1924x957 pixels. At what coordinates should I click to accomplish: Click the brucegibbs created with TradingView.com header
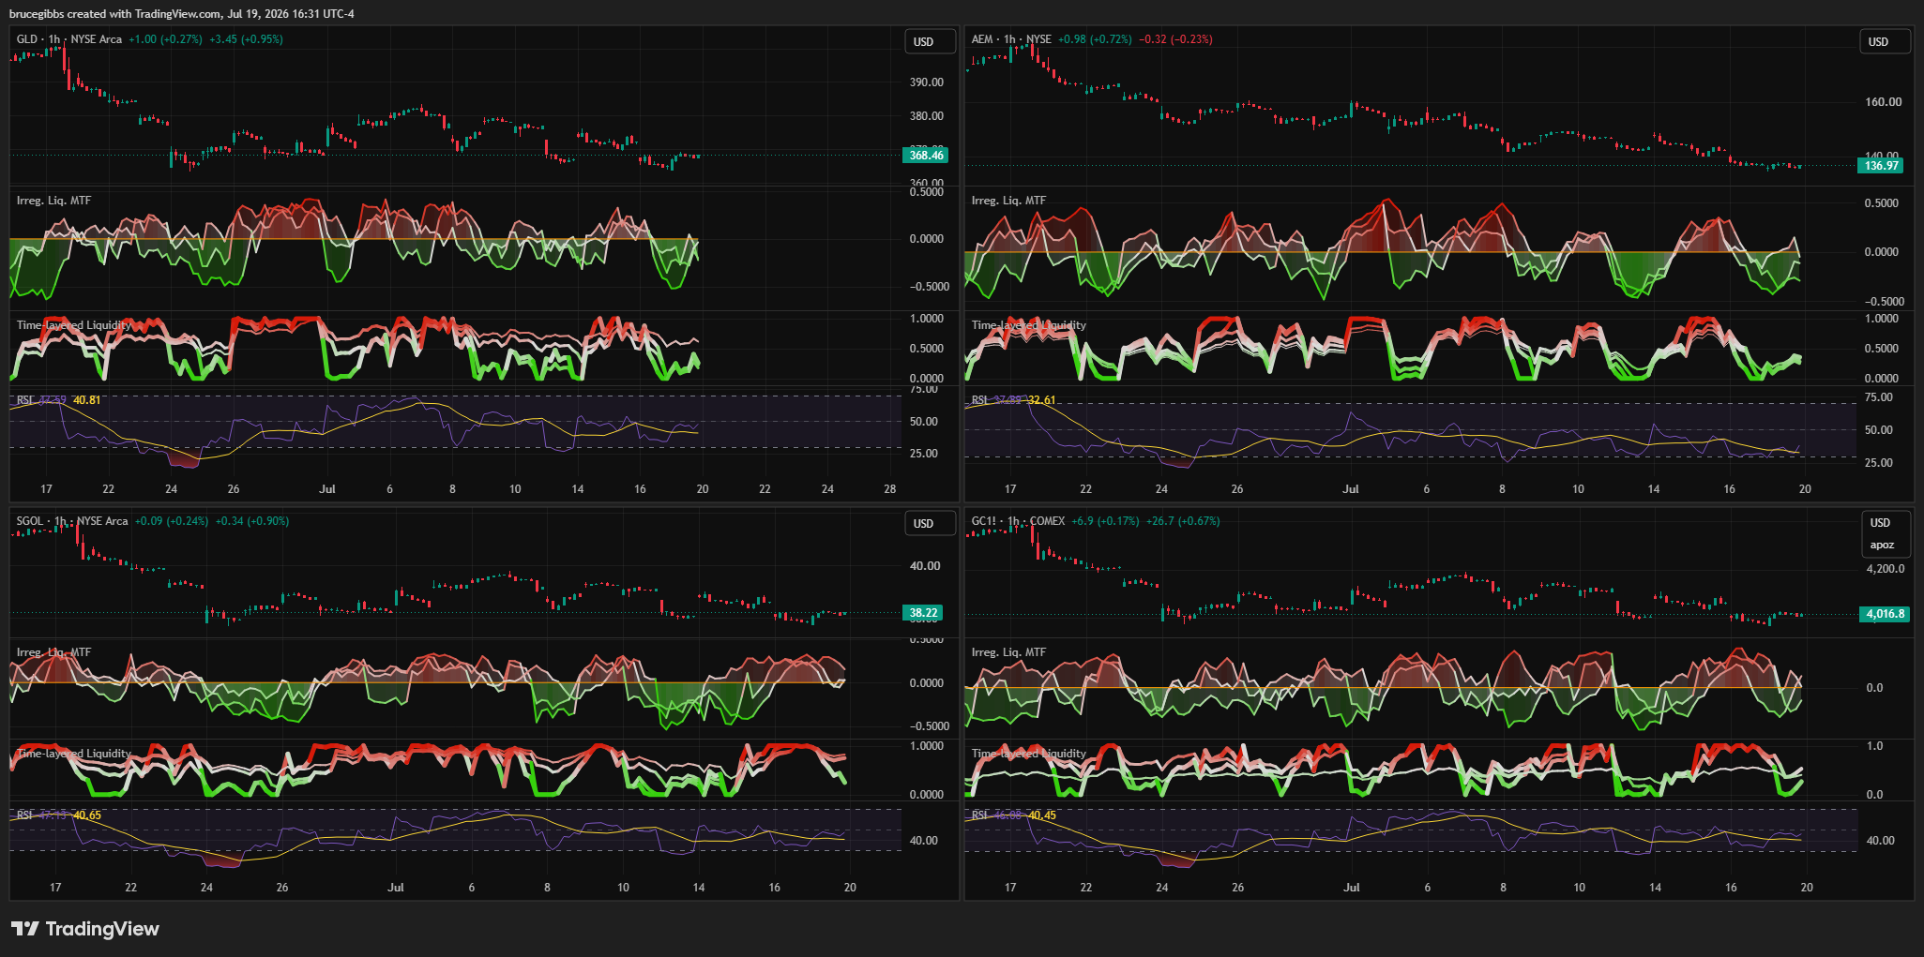[x=182, y=13]
